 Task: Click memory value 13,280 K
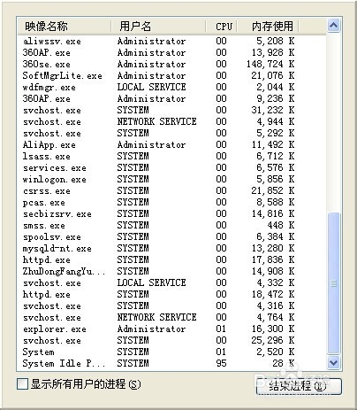pos(273,248)
